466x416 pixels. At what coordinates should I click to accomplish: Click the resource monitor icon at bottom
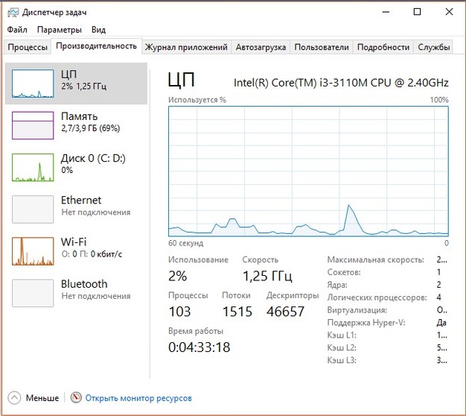pos(75,398)
